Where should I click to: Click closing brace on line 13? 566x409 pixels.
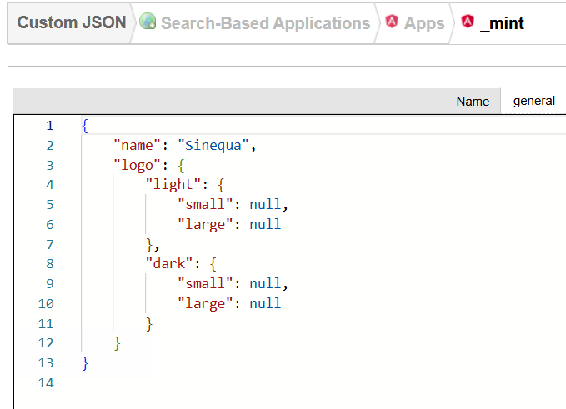tap(85, 363)
